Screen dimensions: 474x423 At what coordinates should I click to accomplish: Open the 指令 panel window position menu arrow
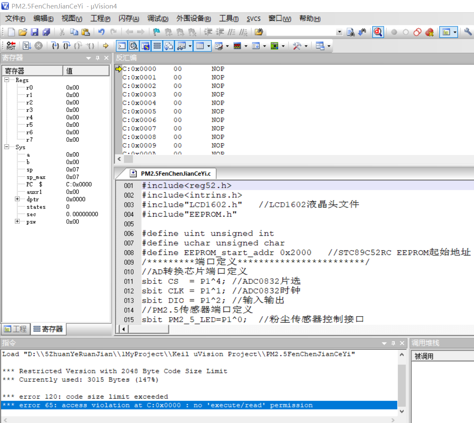pos(384,343)
